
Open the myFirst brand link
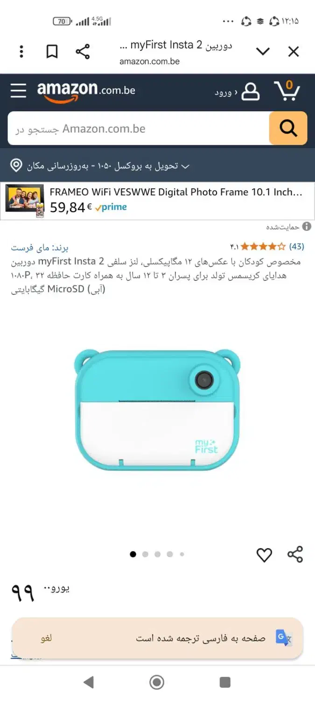[x=40, y=247]
